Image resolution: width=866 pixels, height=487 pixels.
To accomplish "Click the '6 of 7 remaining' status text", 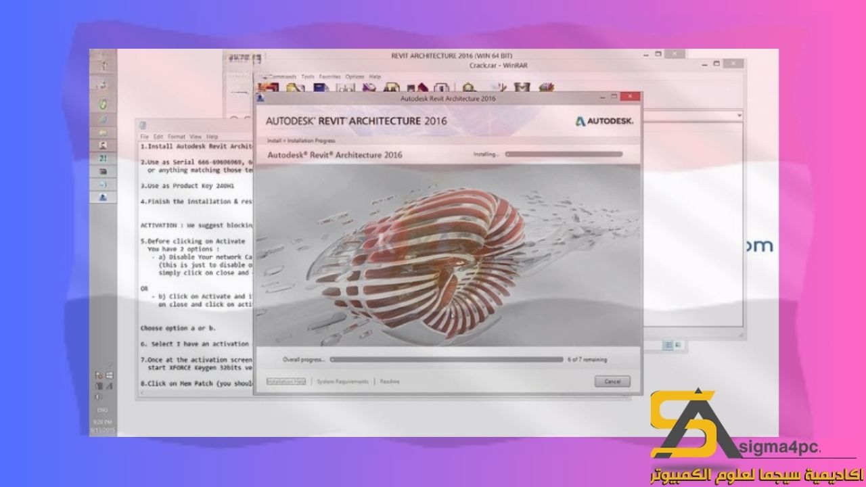I will [587, 360].
